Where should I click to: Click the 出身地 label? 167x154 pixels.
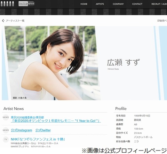tap(120, 120)
